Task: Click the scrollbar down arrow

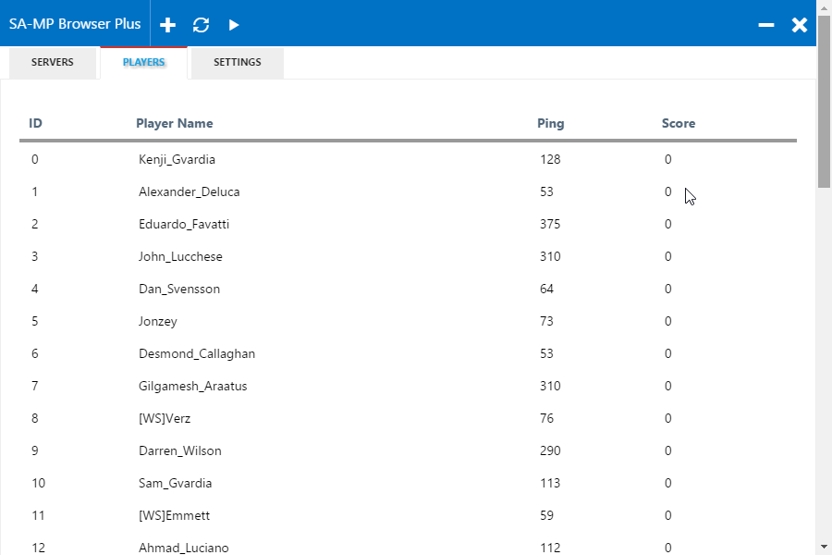Action: coord(824,547)
